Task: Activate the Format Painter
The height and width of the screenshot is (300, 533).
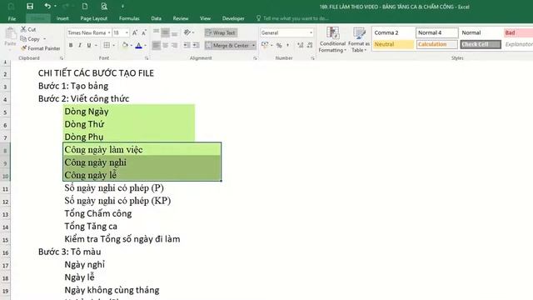Action: [41, 48]
